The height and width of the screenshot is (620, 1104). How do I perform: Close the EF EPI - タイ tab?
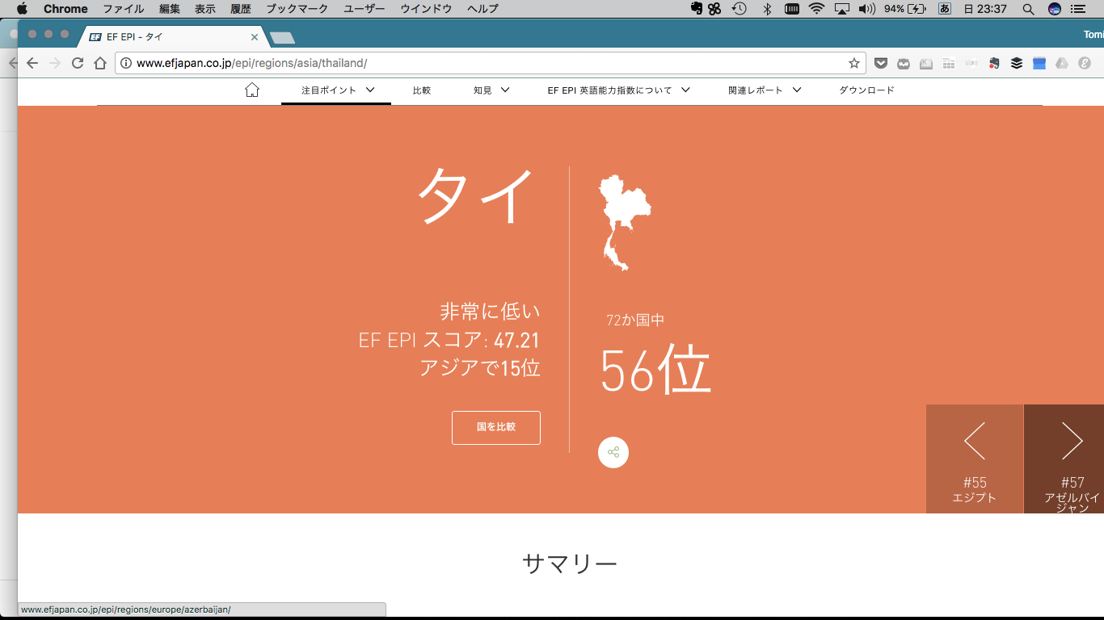click(255, 36)
